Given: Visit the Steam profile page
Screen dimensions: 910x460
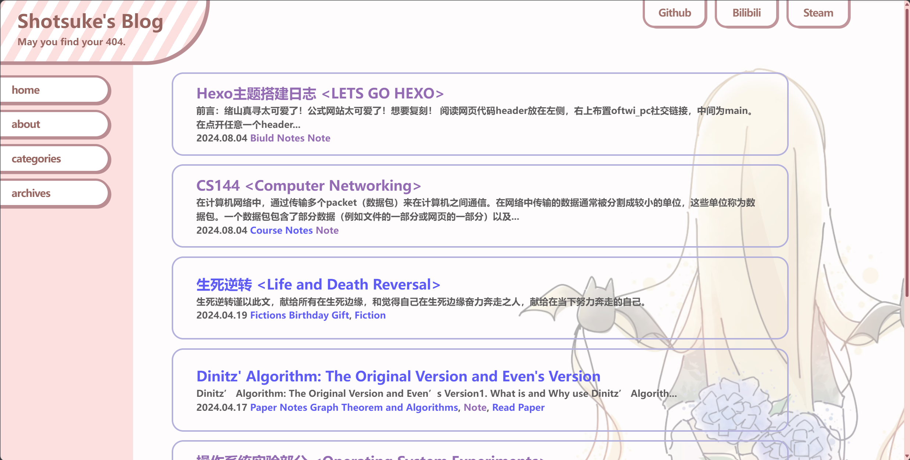Looking at the screenshot, I should (x=818, y=13).
